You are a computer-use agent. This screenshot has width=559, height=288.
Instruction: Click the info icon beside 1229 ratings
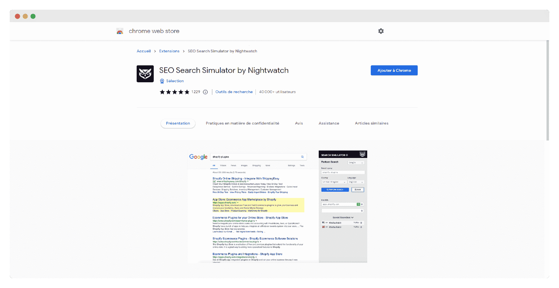point(205,92)
